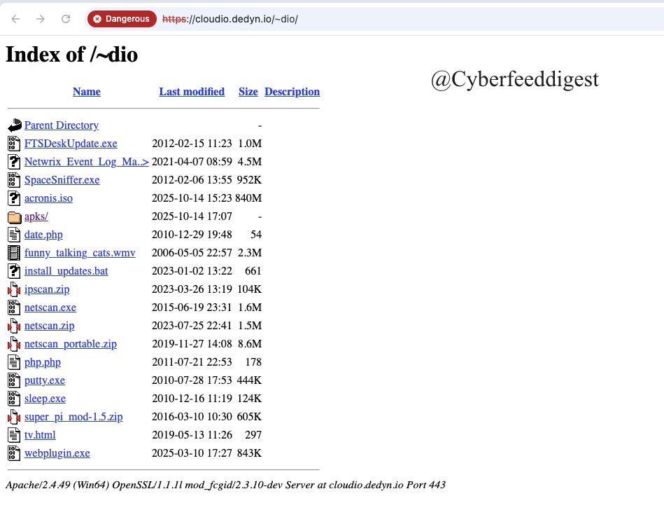Click the text-file icon beside php.php

click(14, 362)
